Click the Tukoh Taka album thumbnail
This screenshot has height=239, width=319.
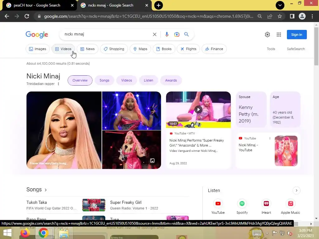[93, 205]
